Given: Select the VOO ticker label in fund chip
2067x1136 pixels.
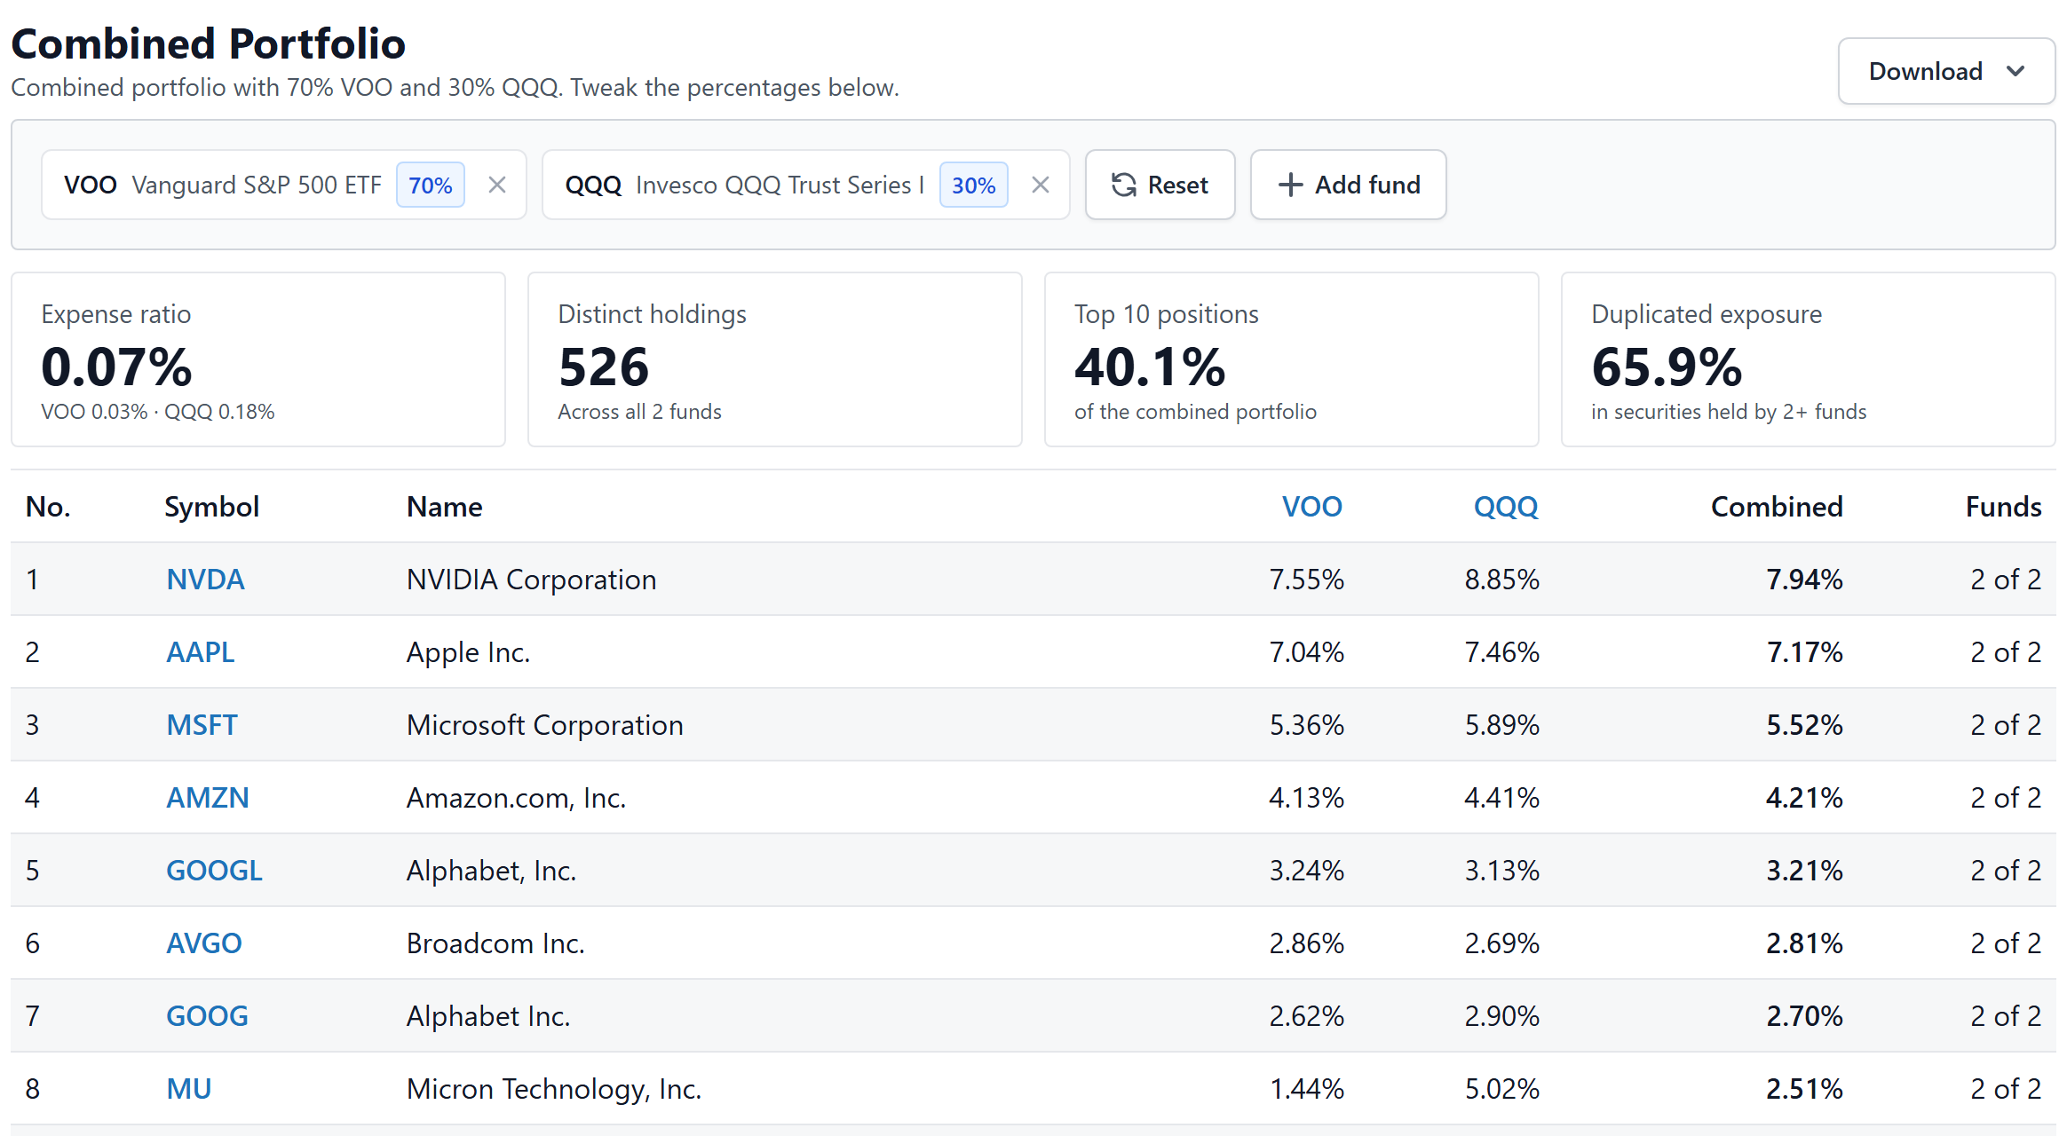Looking at the screenshot, I should pyautogui.click(x=91, y=185).
